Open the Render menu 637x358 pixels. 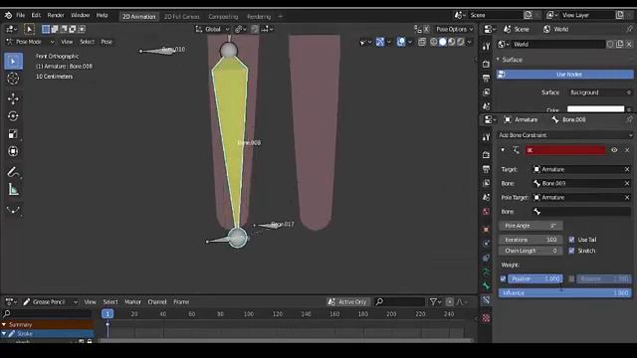pos(56,16)
